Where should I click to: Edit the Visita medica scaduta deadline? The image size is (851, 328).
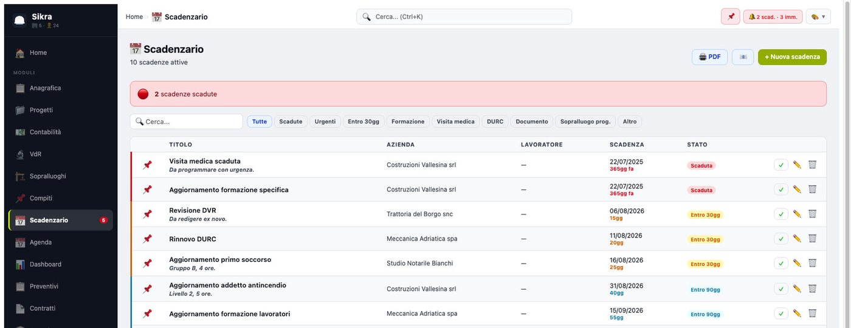click(x=797, y=165)
